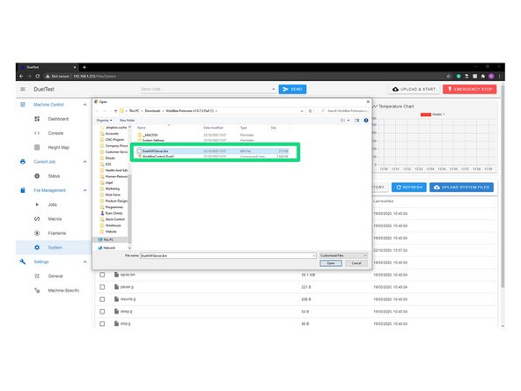Click the Send code input box
This screenshot has height=391, width=521.
click(205, 89)
